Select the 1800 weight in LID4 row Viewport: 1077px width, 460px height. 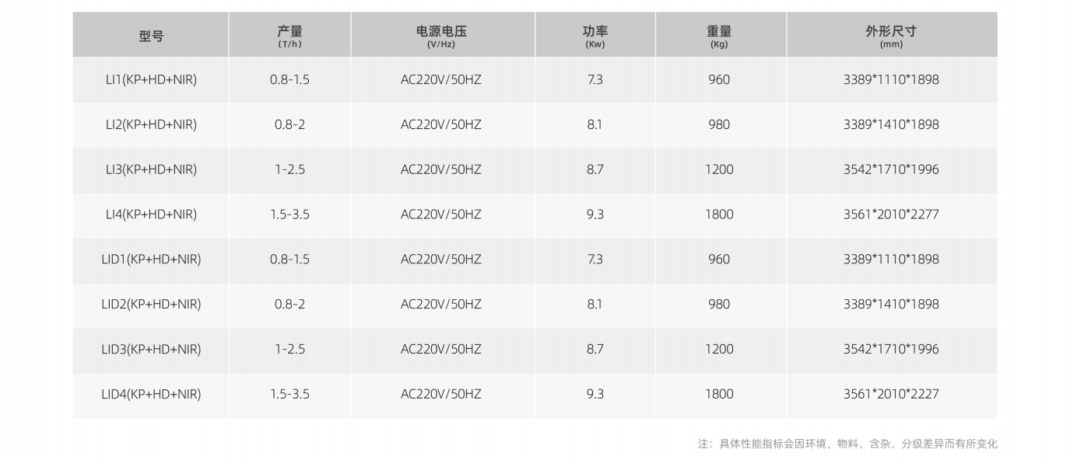[719, 394]
